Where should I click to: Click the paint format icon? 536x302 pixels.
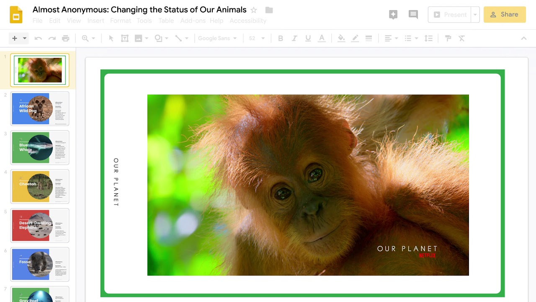click(x=448, y=38)
